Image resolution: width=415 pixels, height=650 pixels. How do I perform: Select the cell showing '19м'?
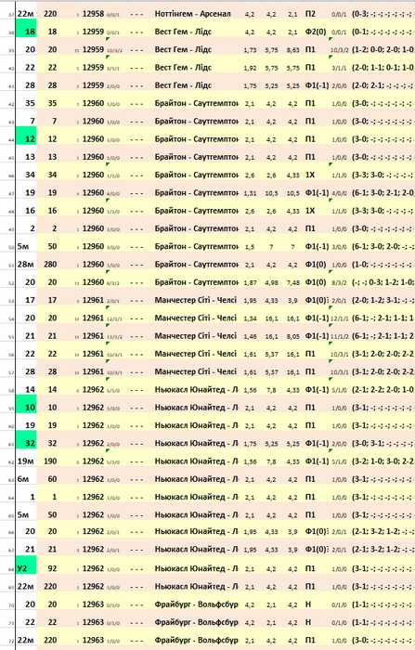pyautogui.click(x=26, y=461)
